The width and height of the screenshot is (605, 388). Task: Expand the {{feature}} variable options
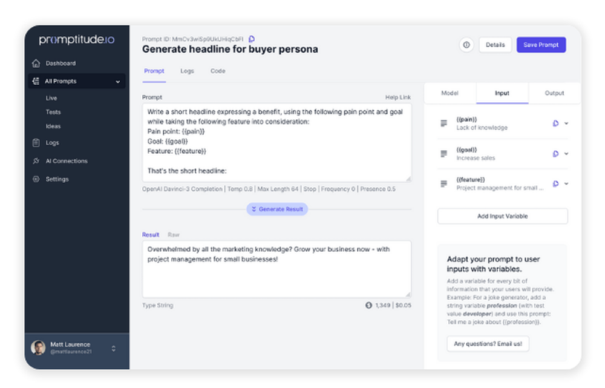567,183
